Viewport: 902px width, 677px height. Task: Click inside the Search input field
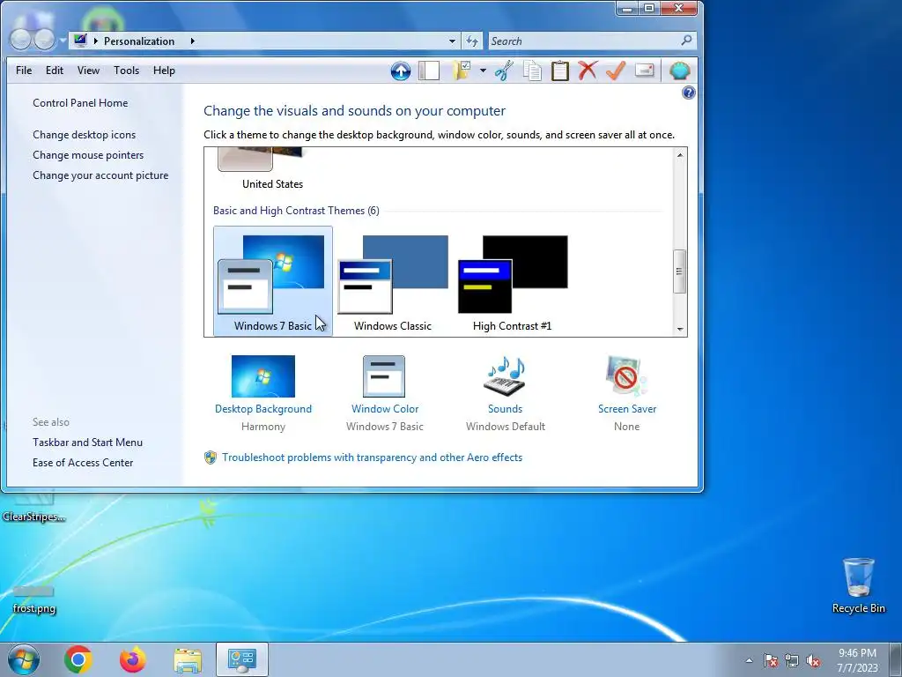point(583,41)
